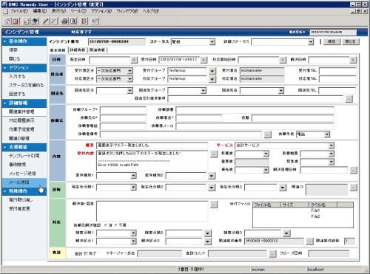Click the active pencil modify toolbar icon
The image size is (370, 274).
pyautogui.click(x=46, y=21)
